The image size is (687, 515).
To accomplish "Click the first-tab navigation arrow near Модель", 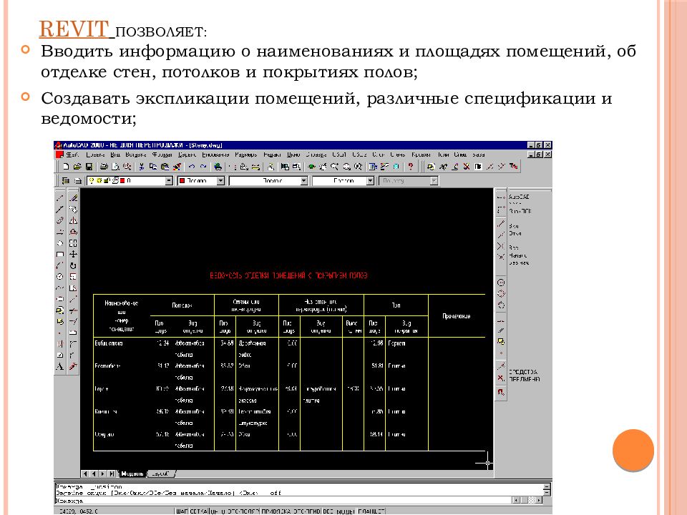I will coord(85,474).
